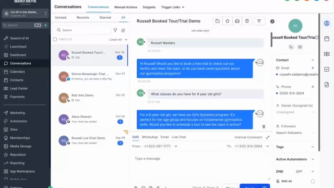Viewport: 334px width, 188px height.
Task: Open Donna Messenger Chat conversation
Action: pyautogui.click(x=90, y=77)
